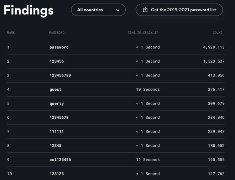This screenshot has width=235, height=180.
Task: Select the '111111' password row
Action: [x=57, y=131]
